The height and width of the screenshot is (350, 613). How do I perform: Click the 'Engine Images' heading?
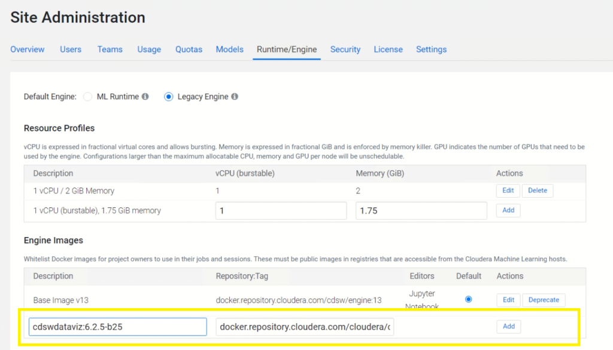pos(53,240)
